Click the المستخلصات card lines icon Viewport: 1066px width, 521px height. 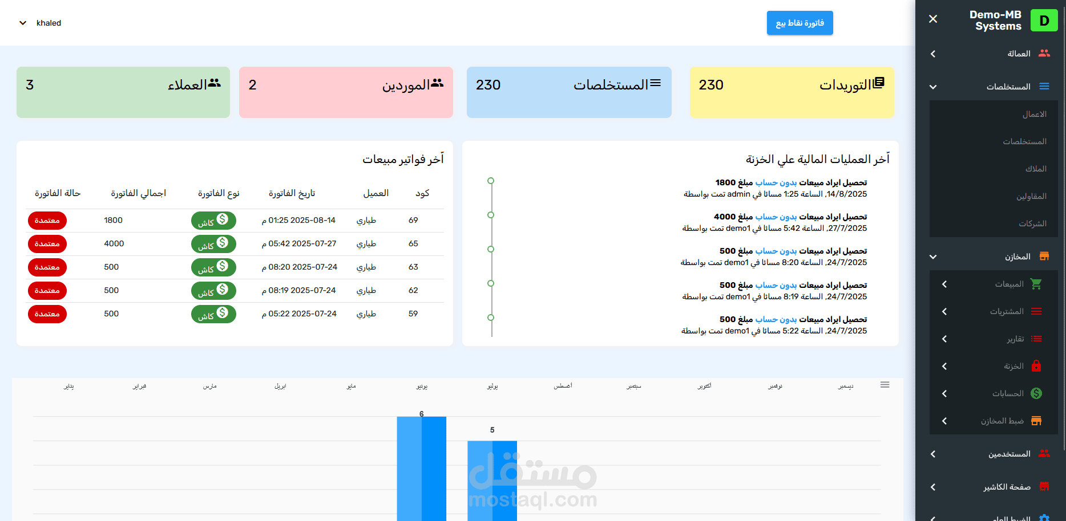coord(655,83)
